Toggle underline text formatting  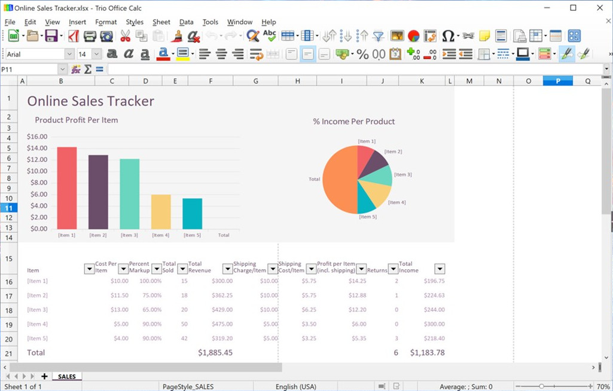pos(145,54)
